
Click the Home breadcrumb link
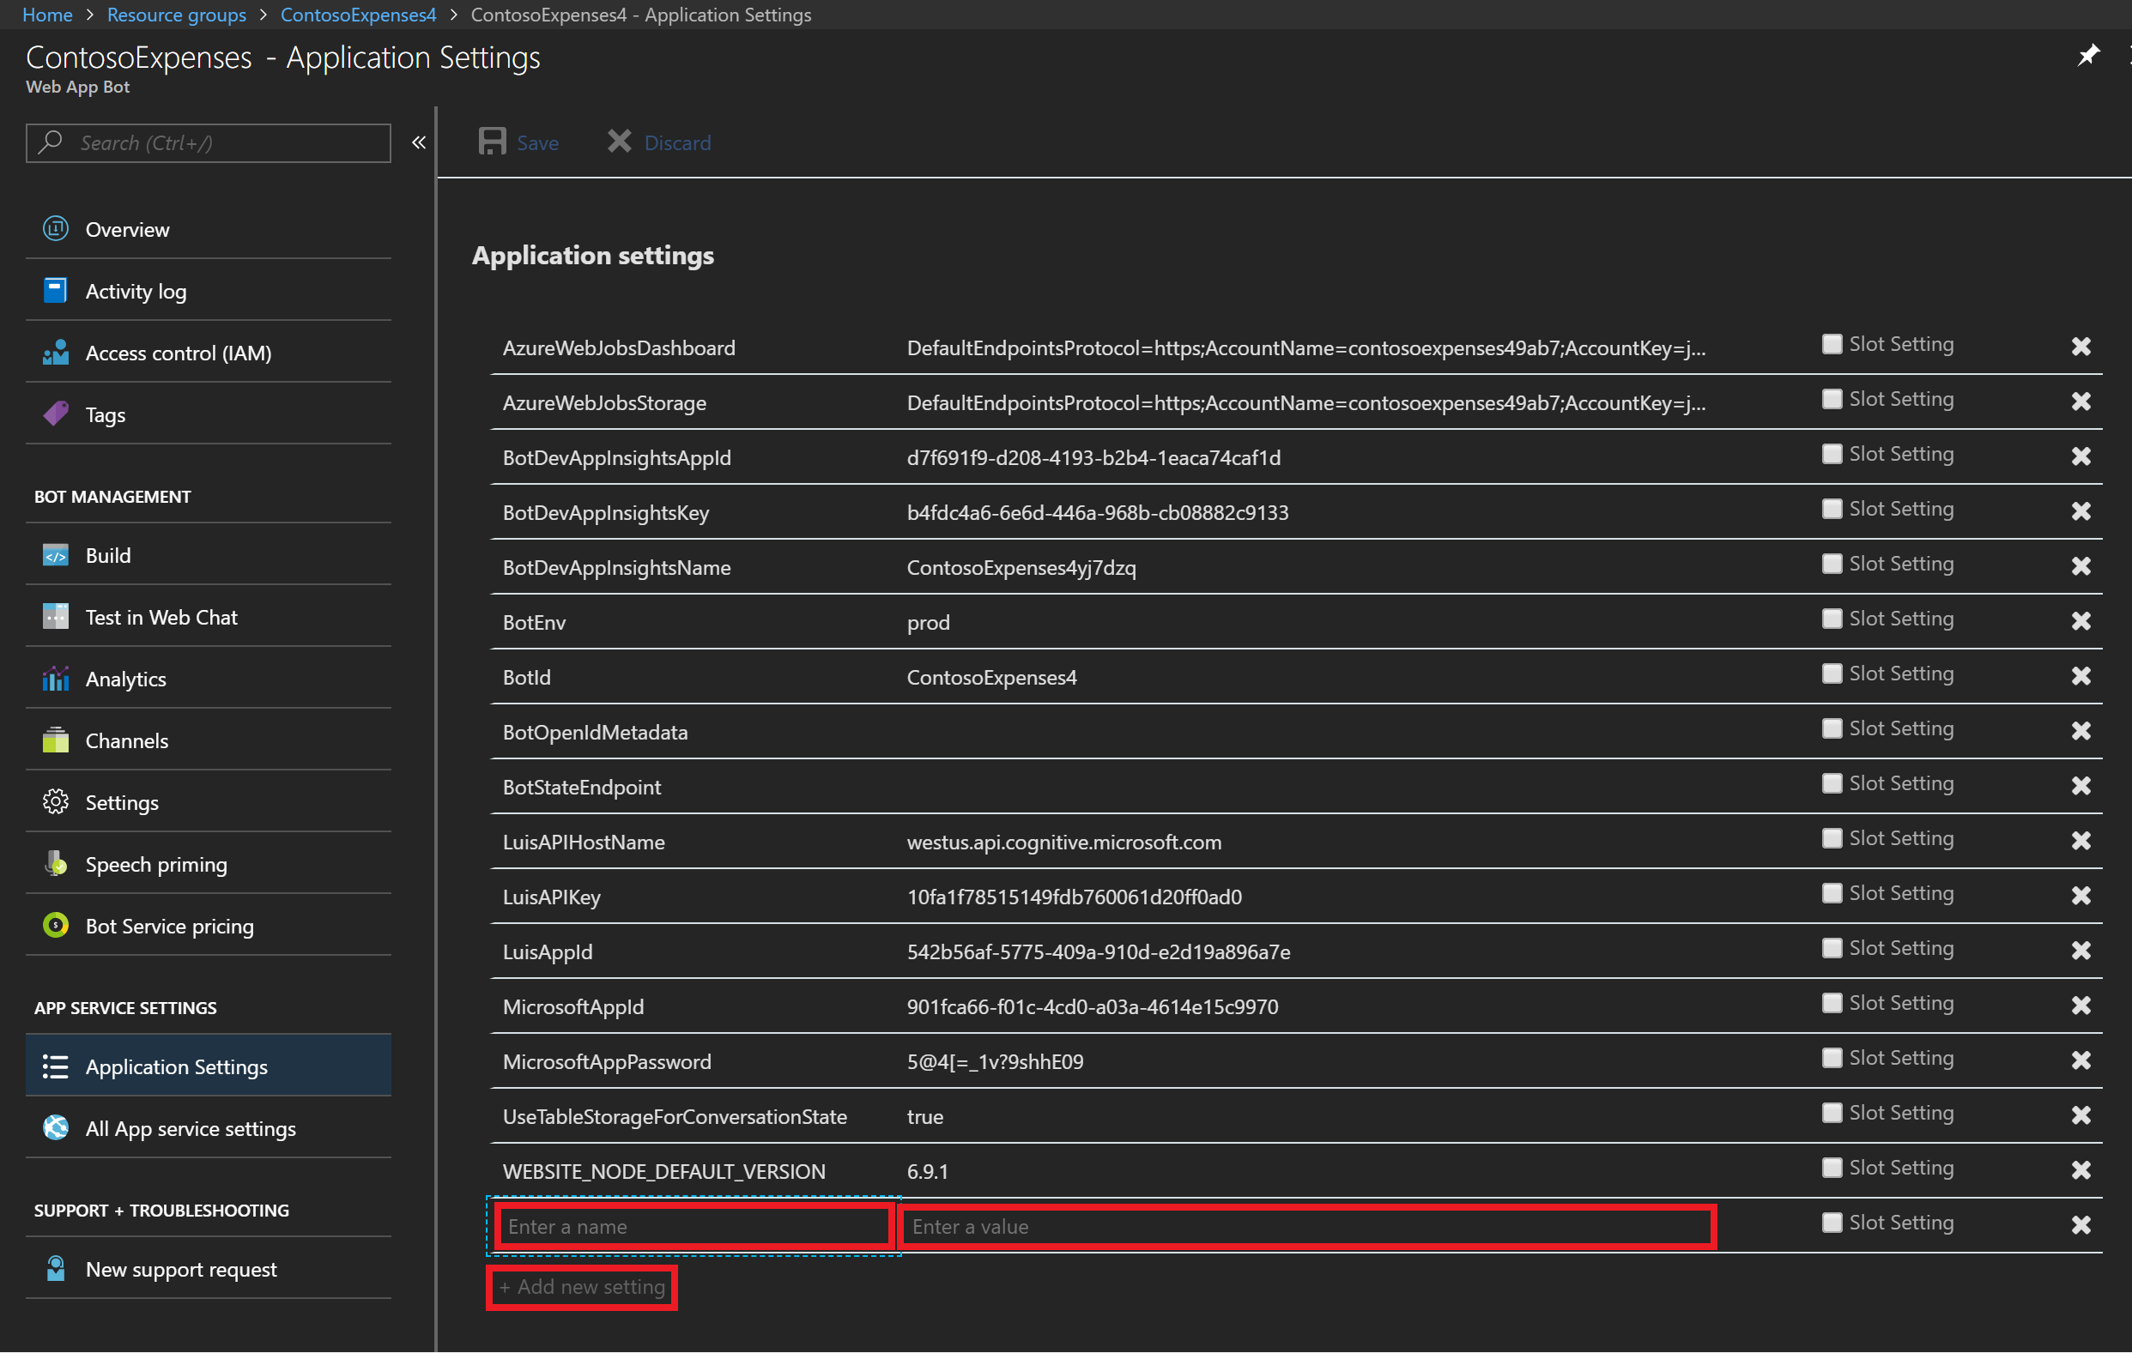[47, 15]
